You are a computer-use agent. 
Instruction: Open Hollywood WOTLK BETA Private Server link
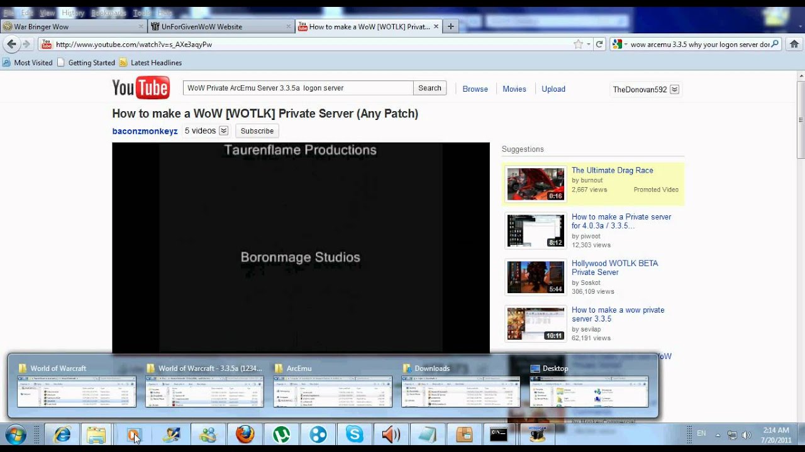click(614, 267)
